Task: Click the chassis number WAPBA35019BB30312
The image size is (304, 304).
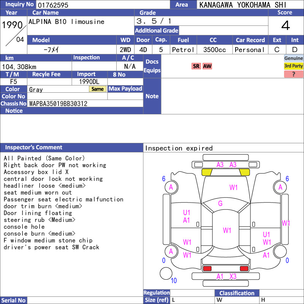Action: 58,104
